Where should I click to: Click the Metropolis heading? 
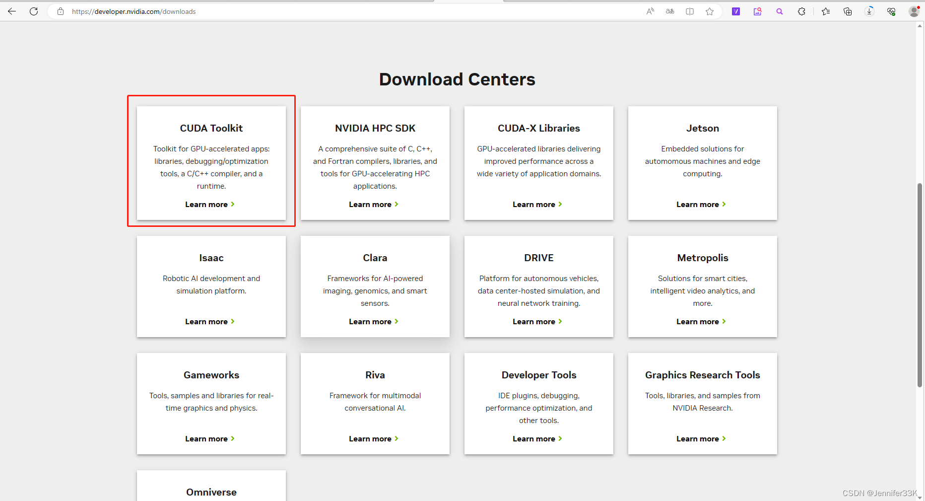click(x=703, y=258)
